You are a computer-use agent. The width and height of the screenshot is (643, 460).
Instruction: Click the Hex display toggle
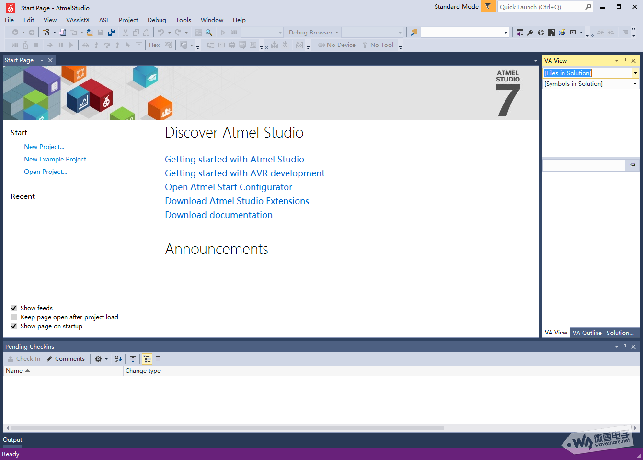pyautogui.click(x=154, y=45)
